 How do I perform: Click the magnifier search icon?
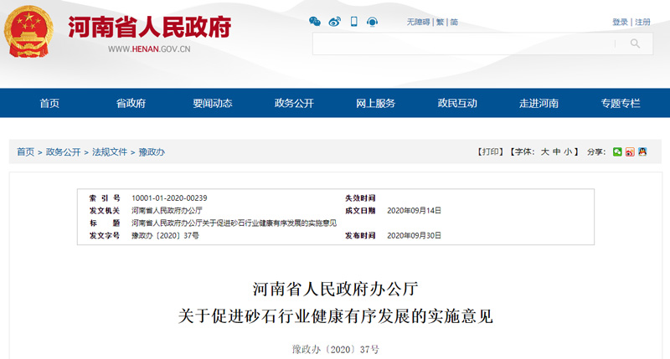636,44
